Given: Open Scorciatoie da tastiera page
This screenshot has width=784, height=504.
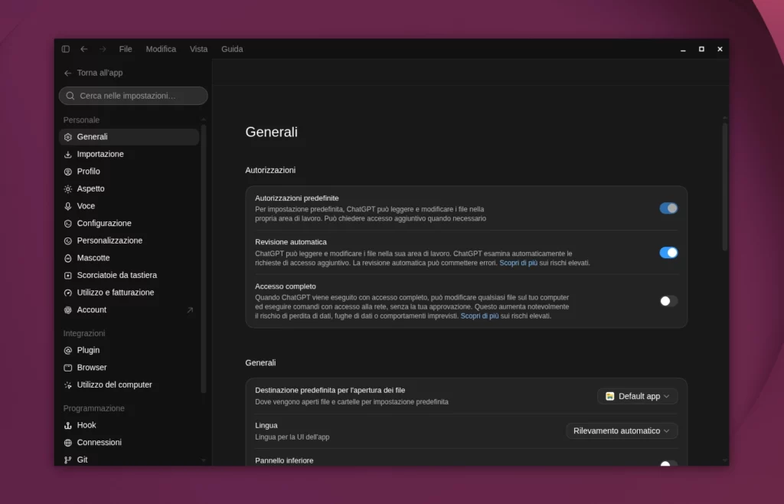Looking at the screenshot, I should 129,275.
